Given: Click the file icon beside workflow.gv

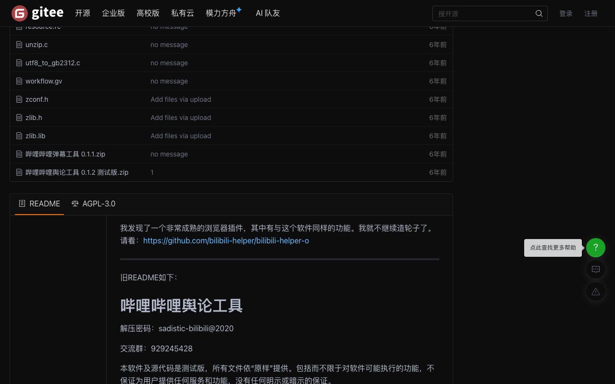Looking at the screenshot, I should (x=19, y=81).
